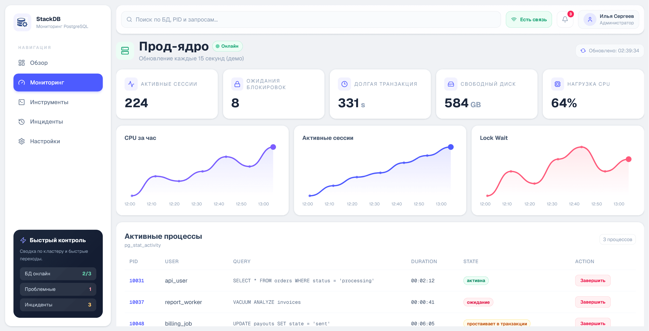Open the Илья Сергеев account menu
Viewport: 649px width, 331px height.
608,19
